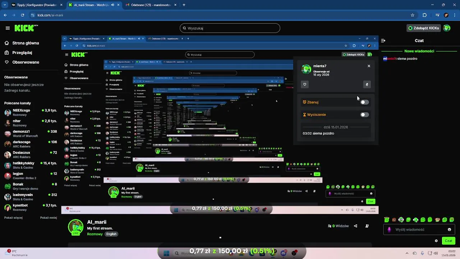Click heart follow icon on mienta7 card
460x259 pixels.
click(305, 85)
